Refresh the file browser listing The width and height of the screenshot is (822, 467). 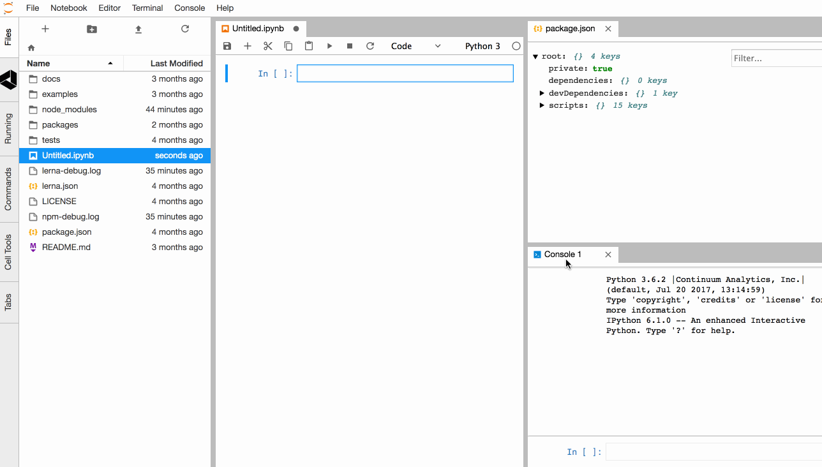184,29
